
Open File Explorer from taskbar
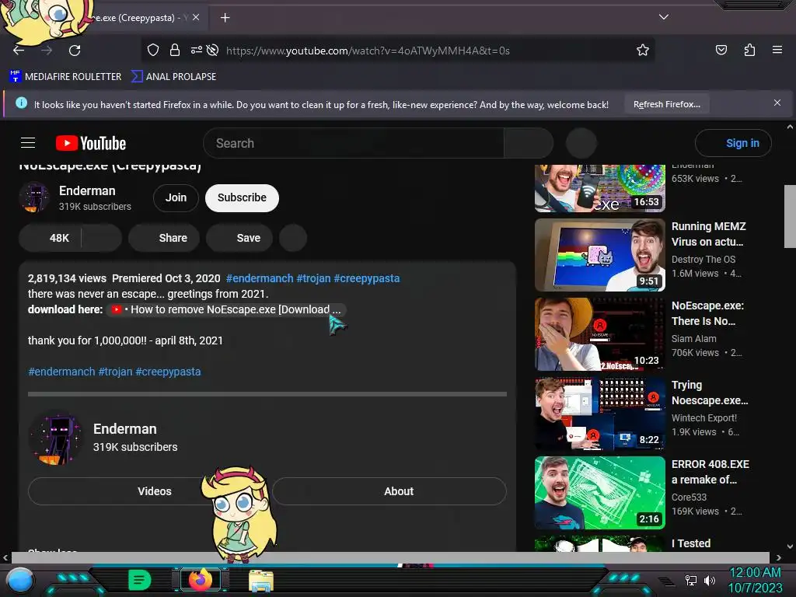[x=261, y=581]
